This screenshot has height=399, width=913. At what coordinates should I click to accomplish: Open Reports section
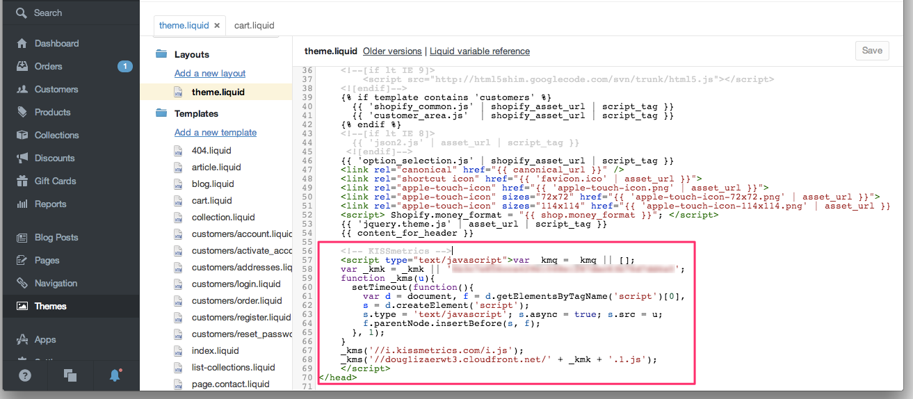coord(51,204)
